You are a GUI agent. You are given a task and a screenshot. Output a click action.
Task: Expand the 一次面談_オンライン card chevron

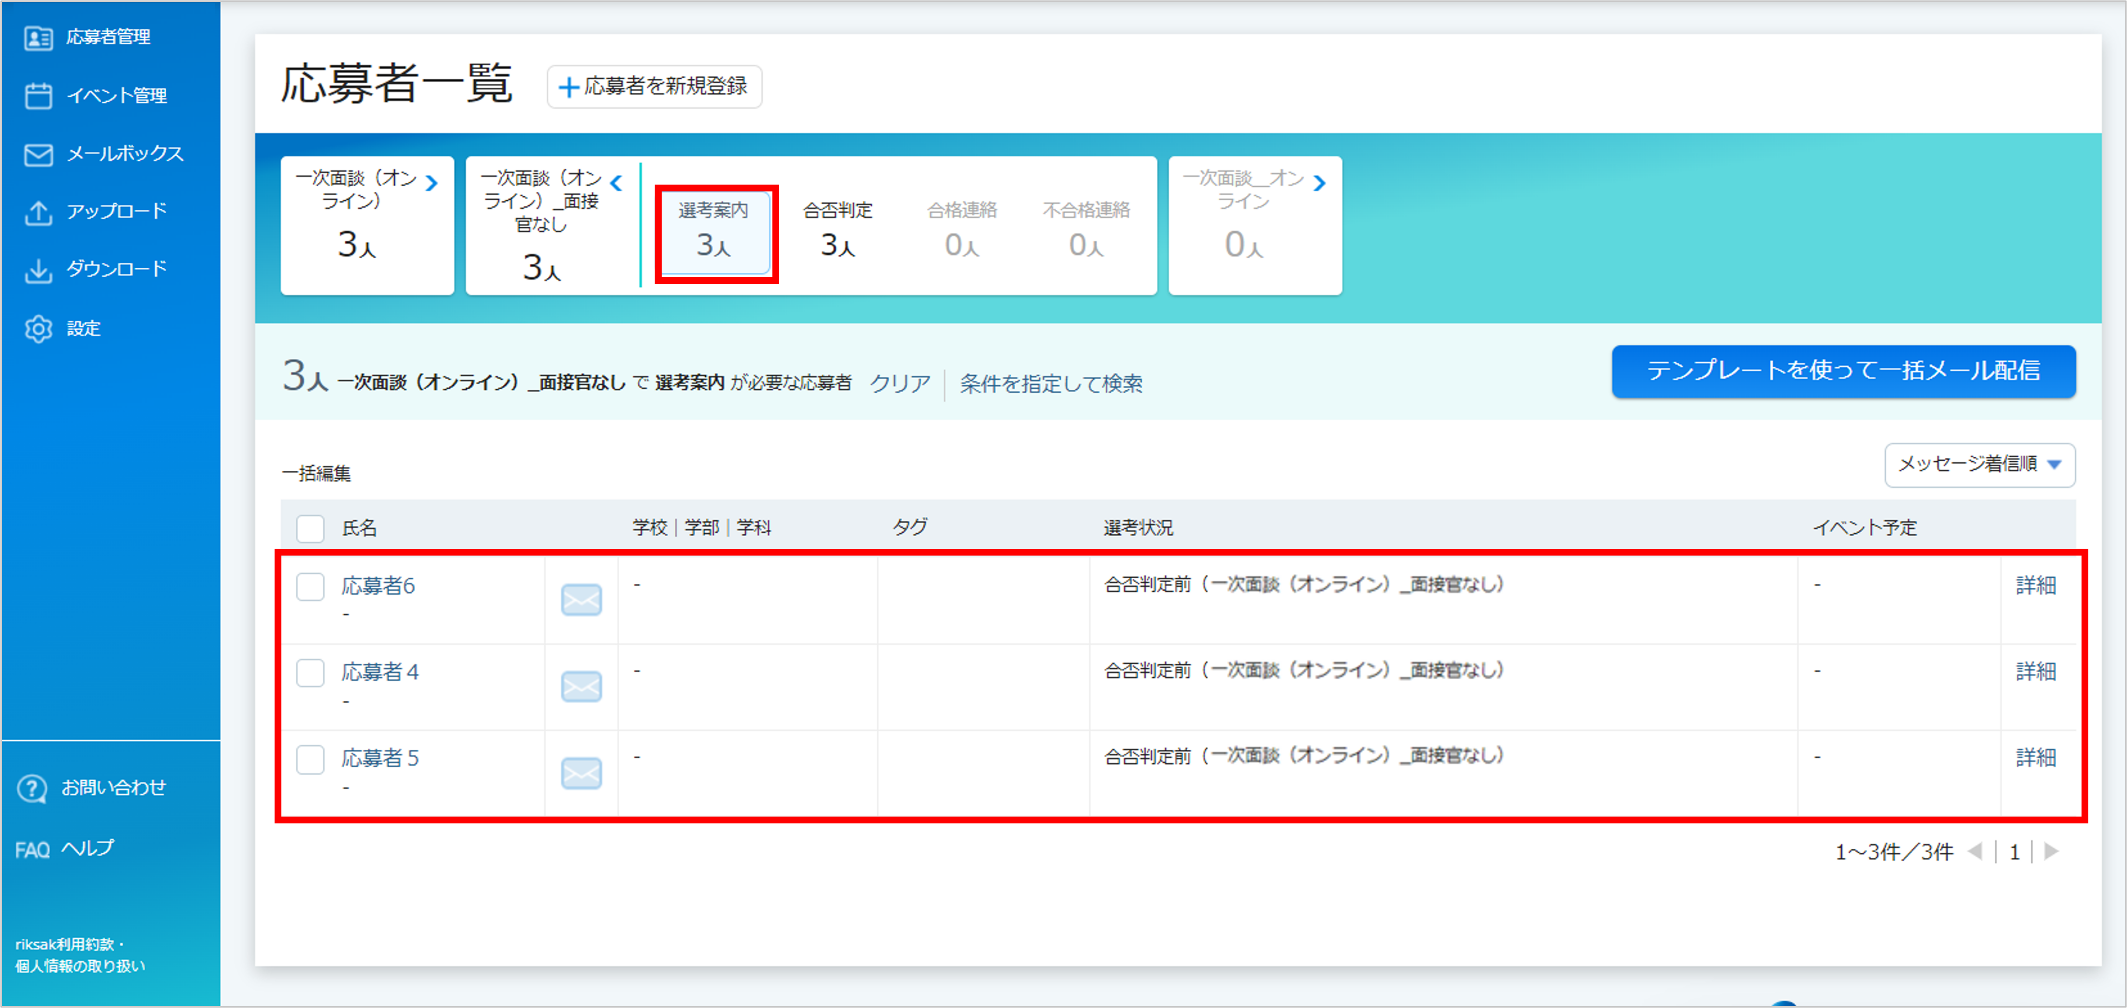[x=1320, y=183]
